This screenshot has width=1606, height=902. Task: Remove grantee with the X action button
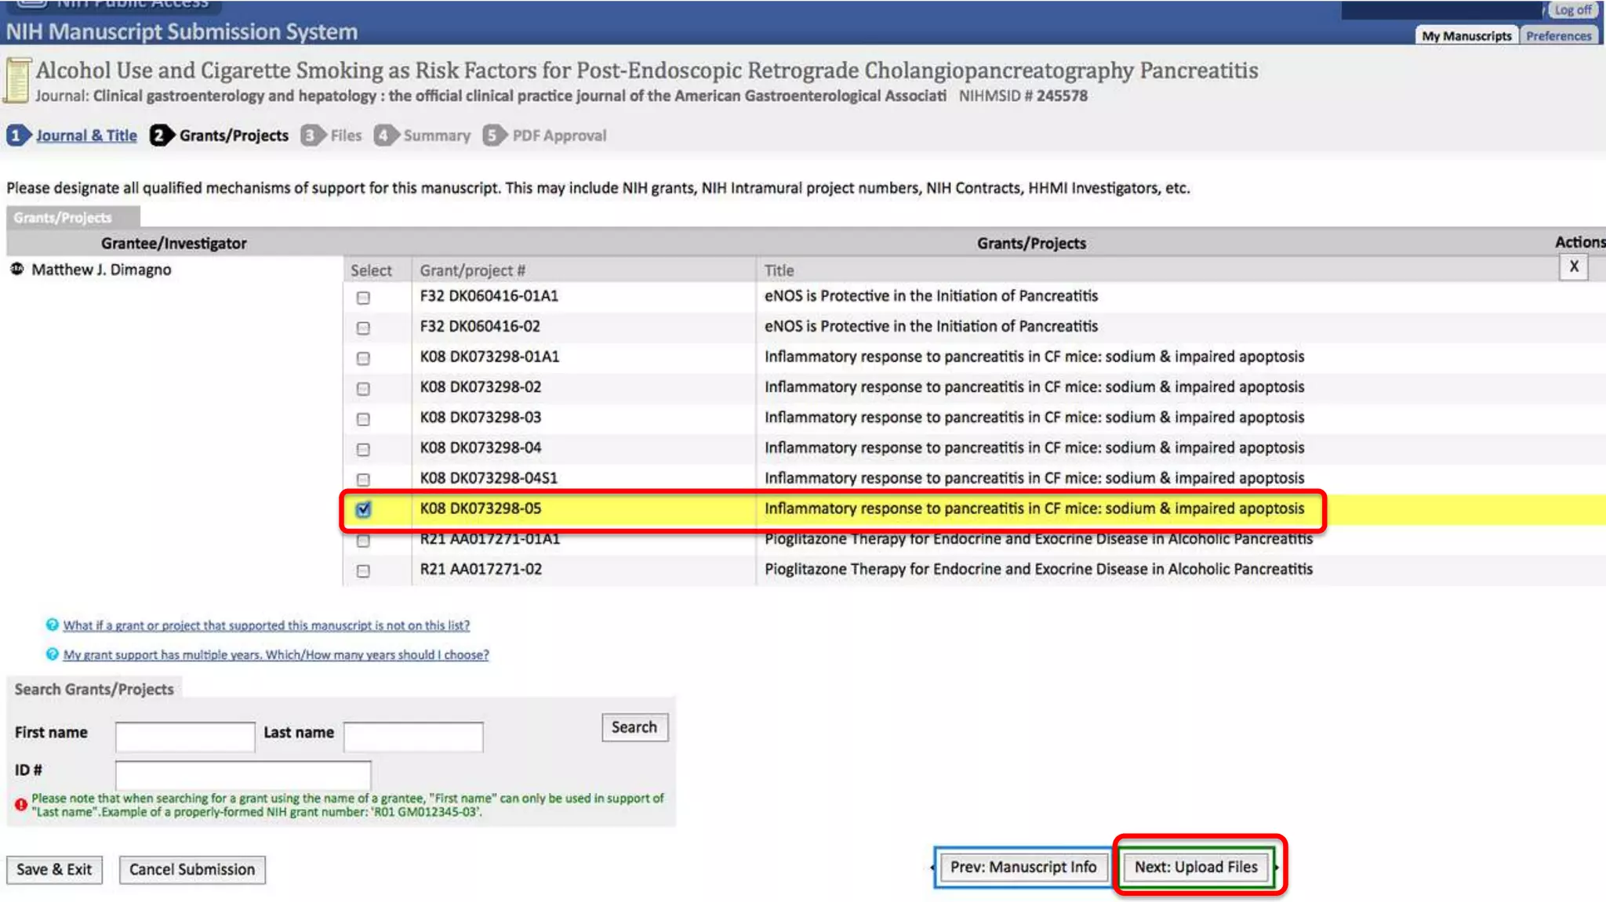click(x=1573, y=266)
